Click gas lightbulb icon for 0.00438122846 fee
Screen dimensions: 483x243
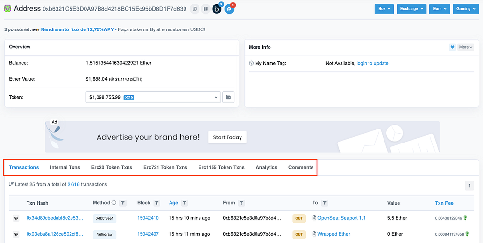pyautogui.click(x=465, y=218)
